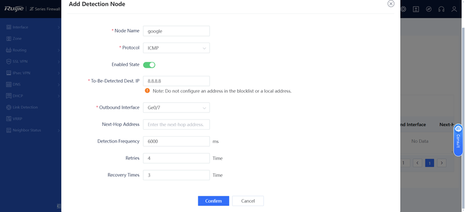Focus the Detection Frequency field
The height and width of the screenshot is (212, 465).
point(176,142)
